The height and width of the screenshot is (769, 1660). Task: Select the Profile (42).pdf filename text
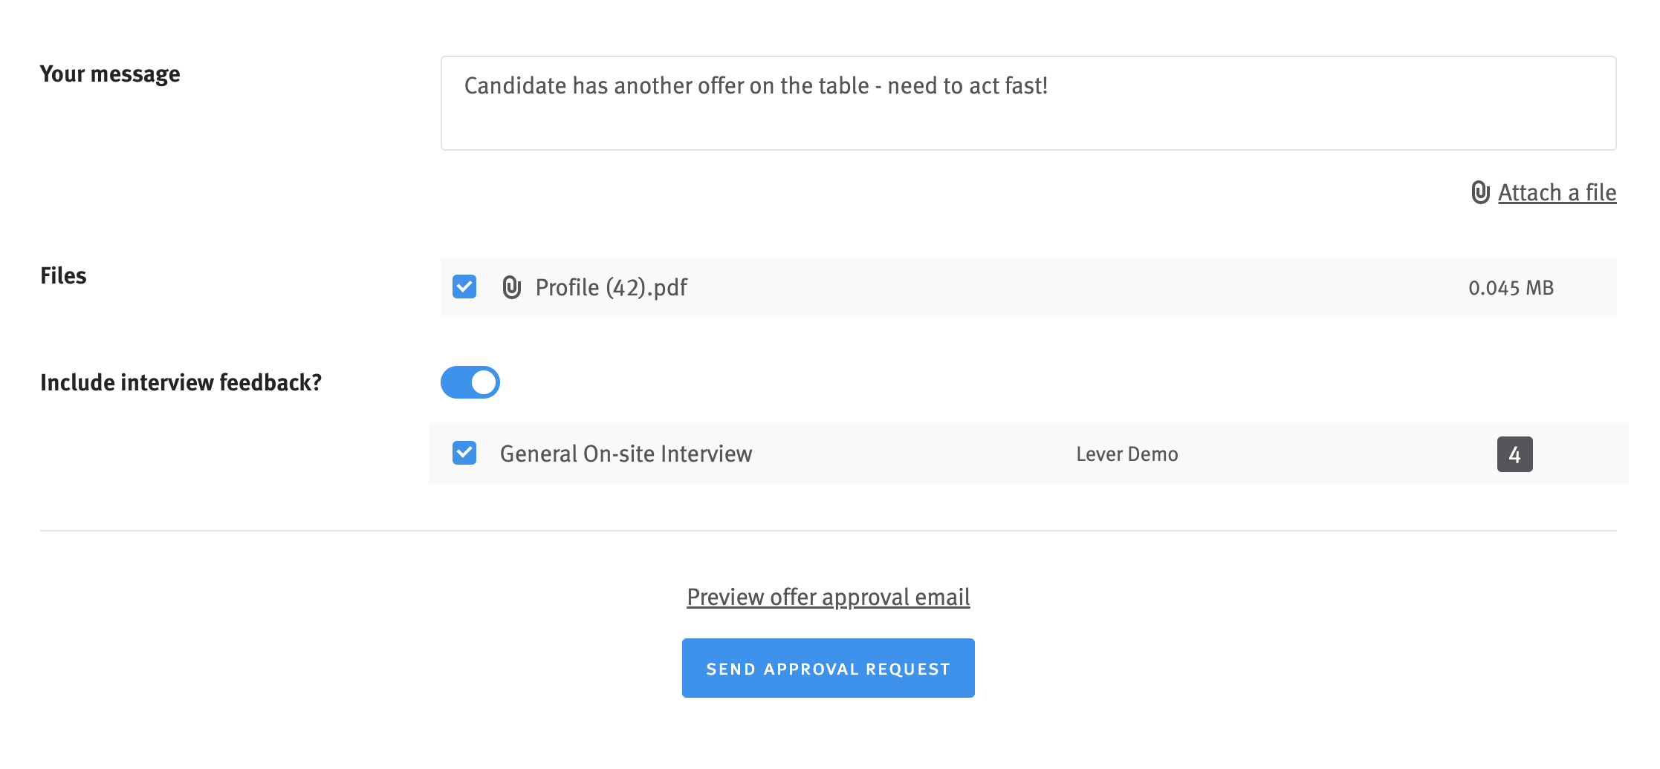(611, 287)
